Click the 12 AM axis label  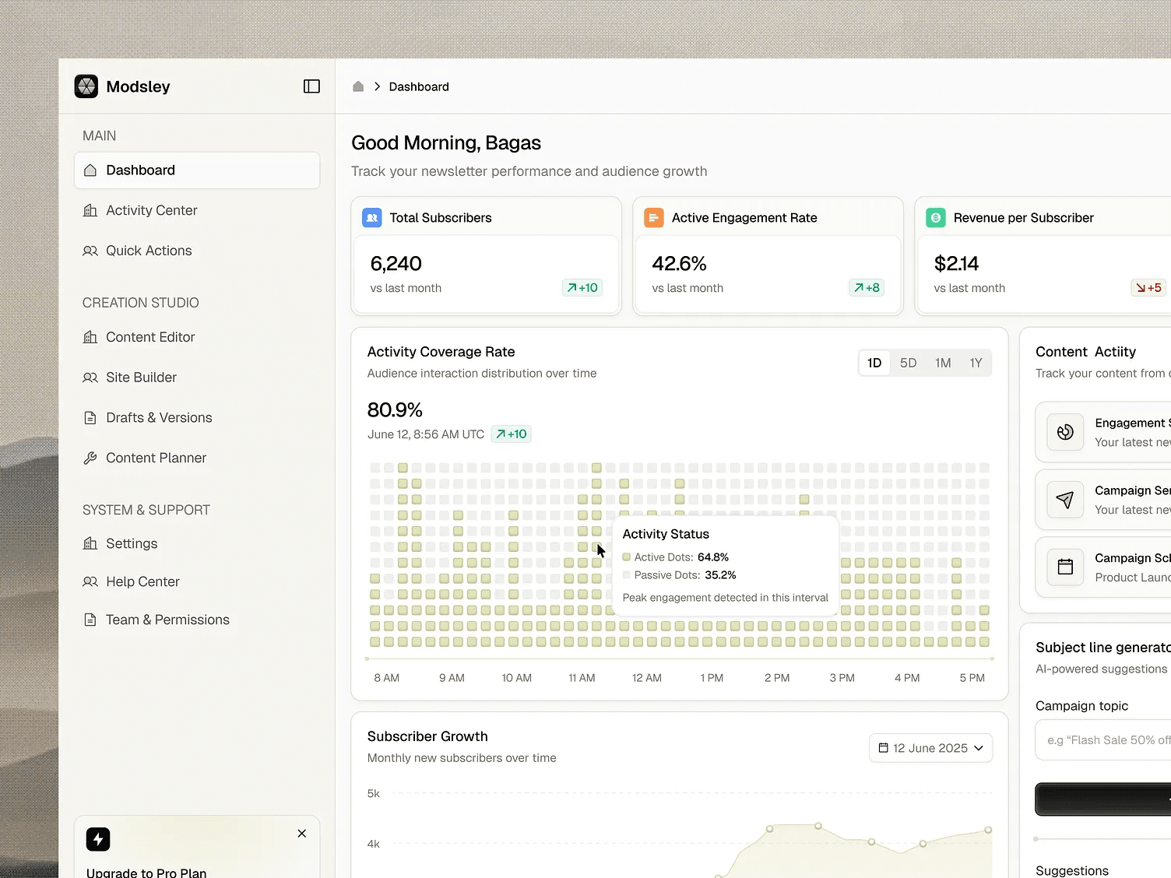(647, 678)
